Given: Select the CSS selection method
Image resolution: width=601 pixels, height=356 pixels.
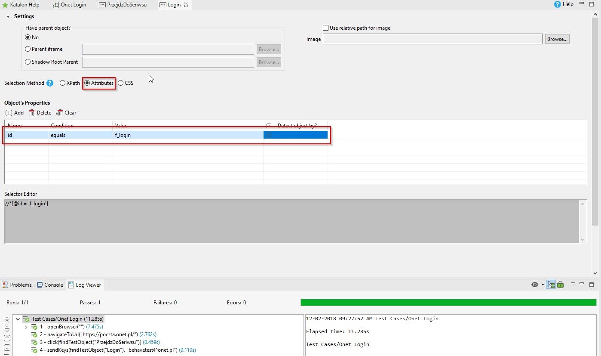Looking at the screenshot, I should click(121, 83).
